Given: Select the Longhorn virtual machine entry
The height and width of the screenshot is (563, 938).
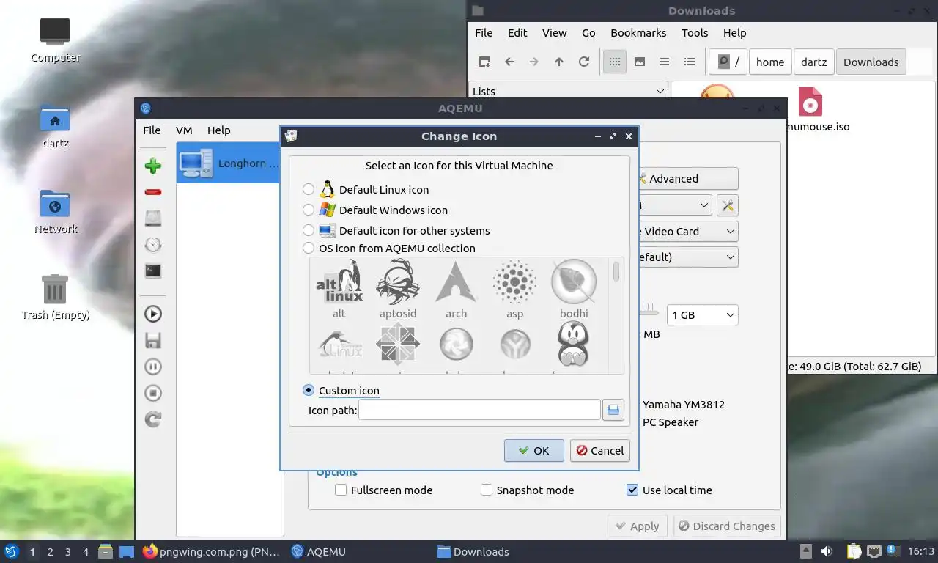Looking at the screenshot, I should tap(230, 163).
